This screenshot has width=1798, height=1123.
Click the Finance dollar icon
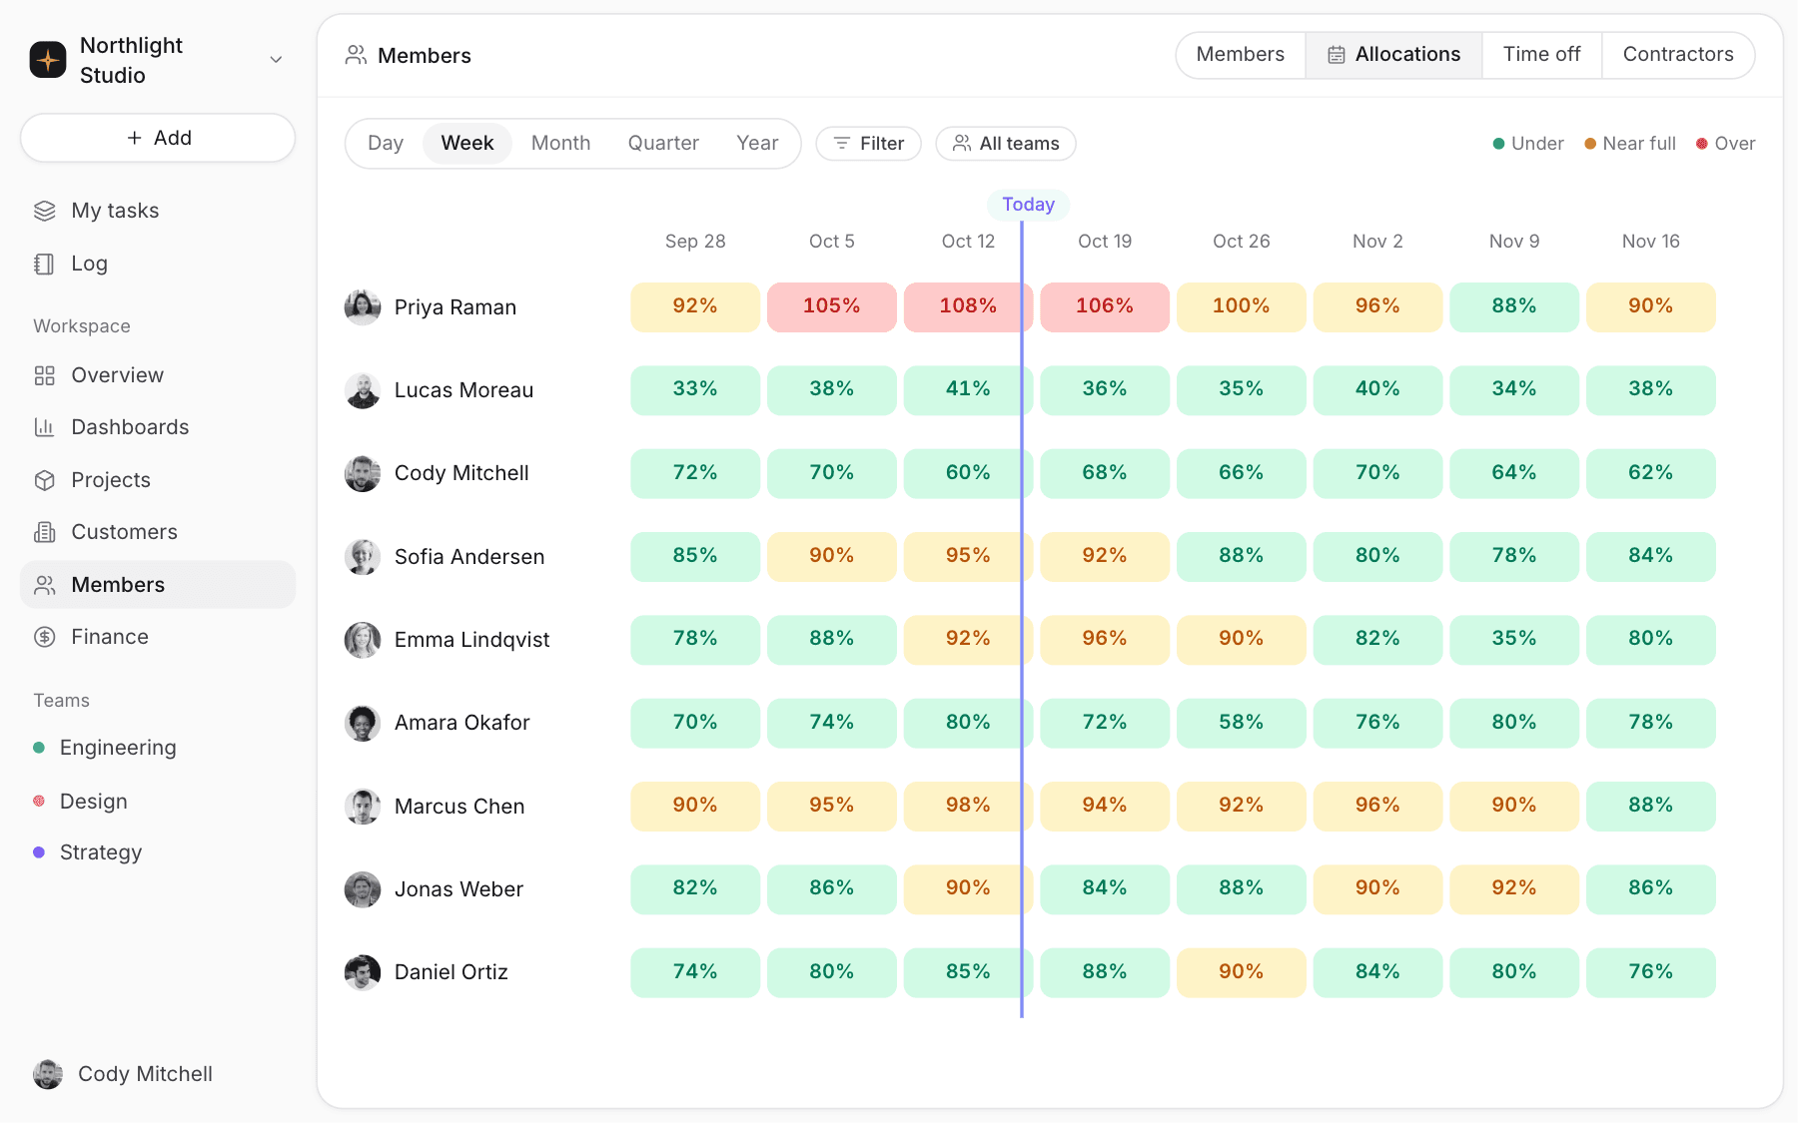[x=45, y=637]
